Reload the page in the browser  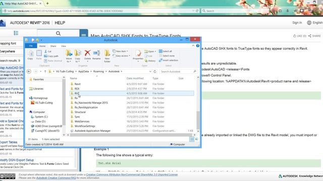click(197, 11)
